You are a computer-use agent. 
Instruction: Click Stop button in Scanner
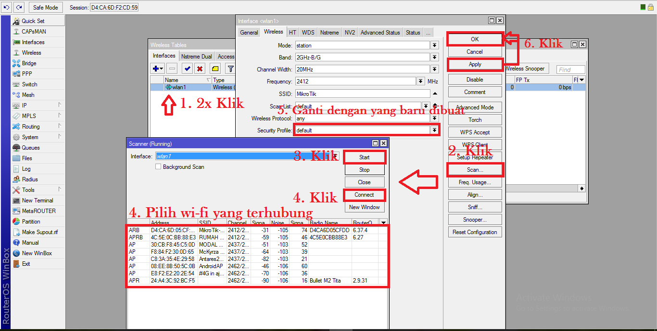(365, 170)
